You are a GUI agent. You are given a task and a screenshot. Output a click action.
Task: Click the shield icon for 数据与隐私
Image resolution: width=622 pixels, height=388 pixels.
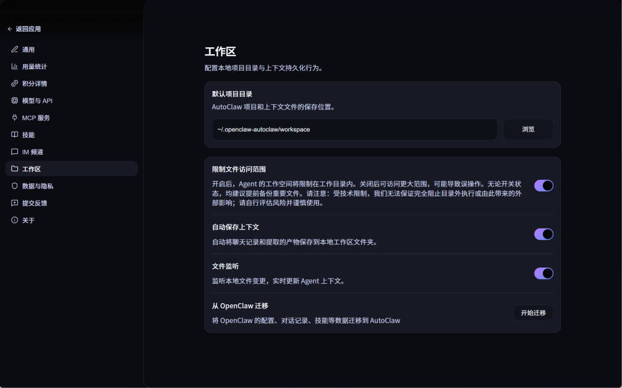click(14, 186)
